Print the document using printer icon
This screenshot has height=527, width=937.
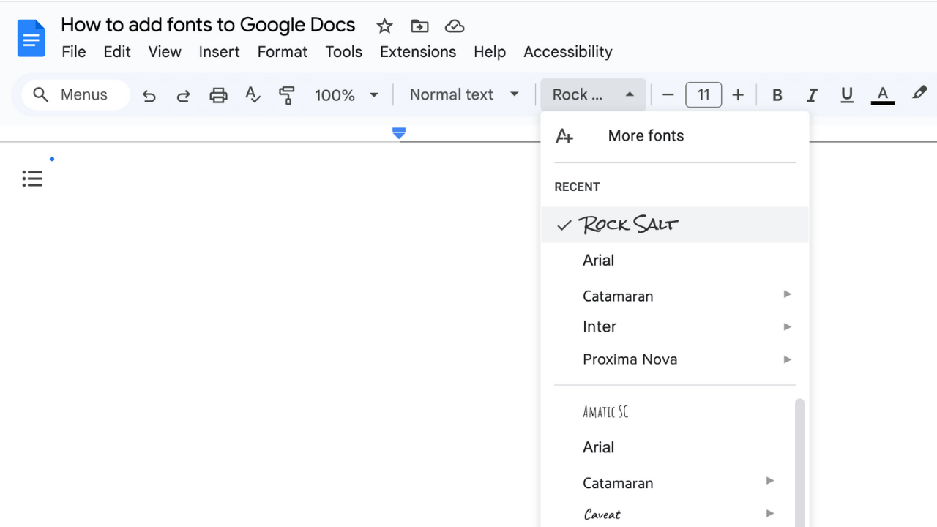coord(218,95)
